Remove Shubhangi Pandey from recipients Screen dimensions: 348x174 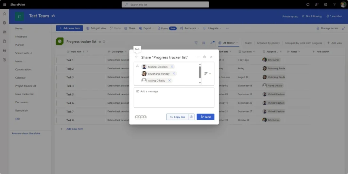coord(174,73)
